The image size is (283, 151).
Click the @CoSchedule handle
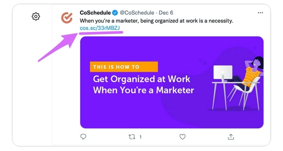tap(137, 13)
